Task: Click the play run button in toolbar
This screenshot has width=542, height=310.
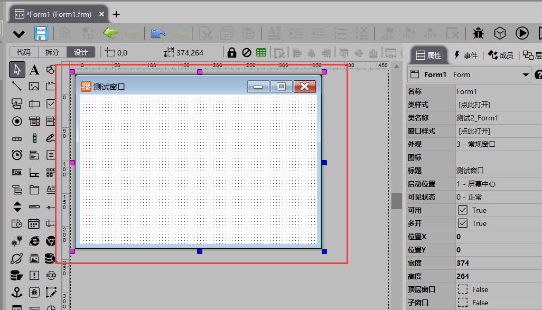Action: tap(522, 33)
